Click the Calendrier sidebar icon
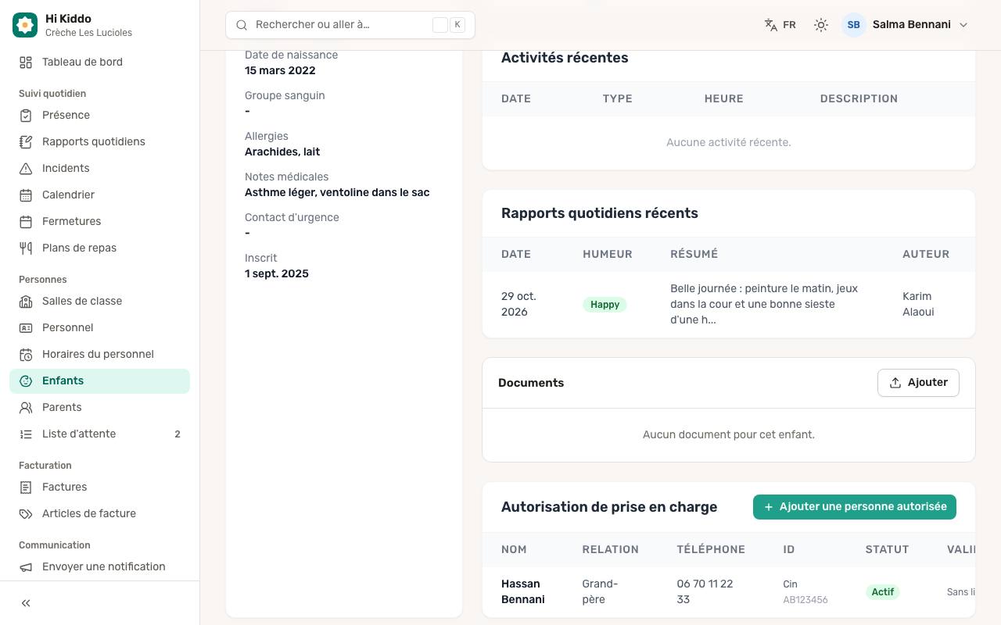The width and height of the screenshot is (1001, 625). tap(26, 195)
